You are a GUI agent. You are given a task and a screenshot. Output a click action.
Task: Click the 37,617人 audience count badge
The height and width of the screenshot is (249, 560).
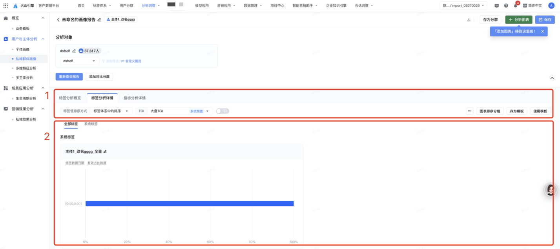tap(89, 51)
